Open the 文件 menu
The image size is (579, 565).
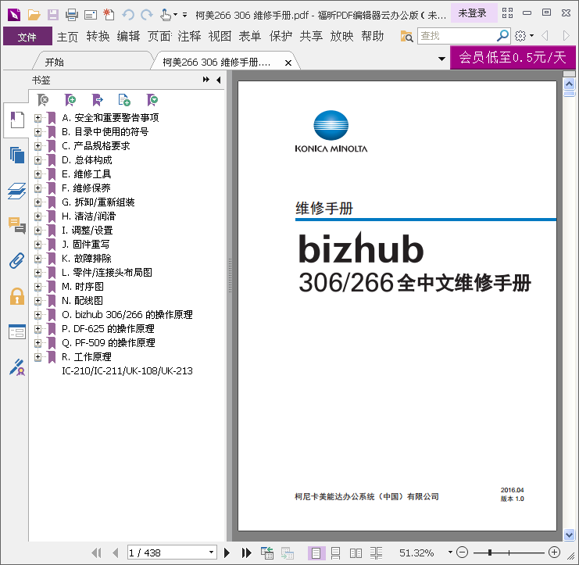(27, 37)
